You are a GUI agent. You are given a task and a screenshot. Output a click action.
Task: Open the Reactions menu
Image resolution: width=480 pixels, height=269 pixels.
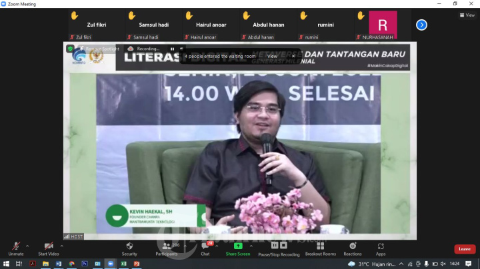coord(353,246)
